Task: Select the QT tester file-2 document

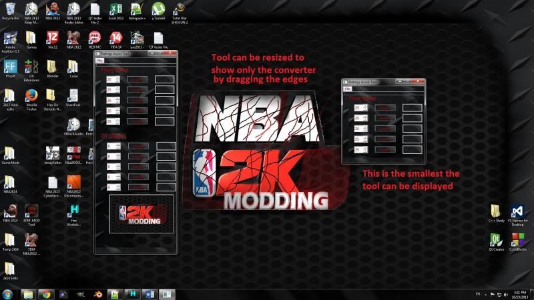Action: click(x=95, y=13)
